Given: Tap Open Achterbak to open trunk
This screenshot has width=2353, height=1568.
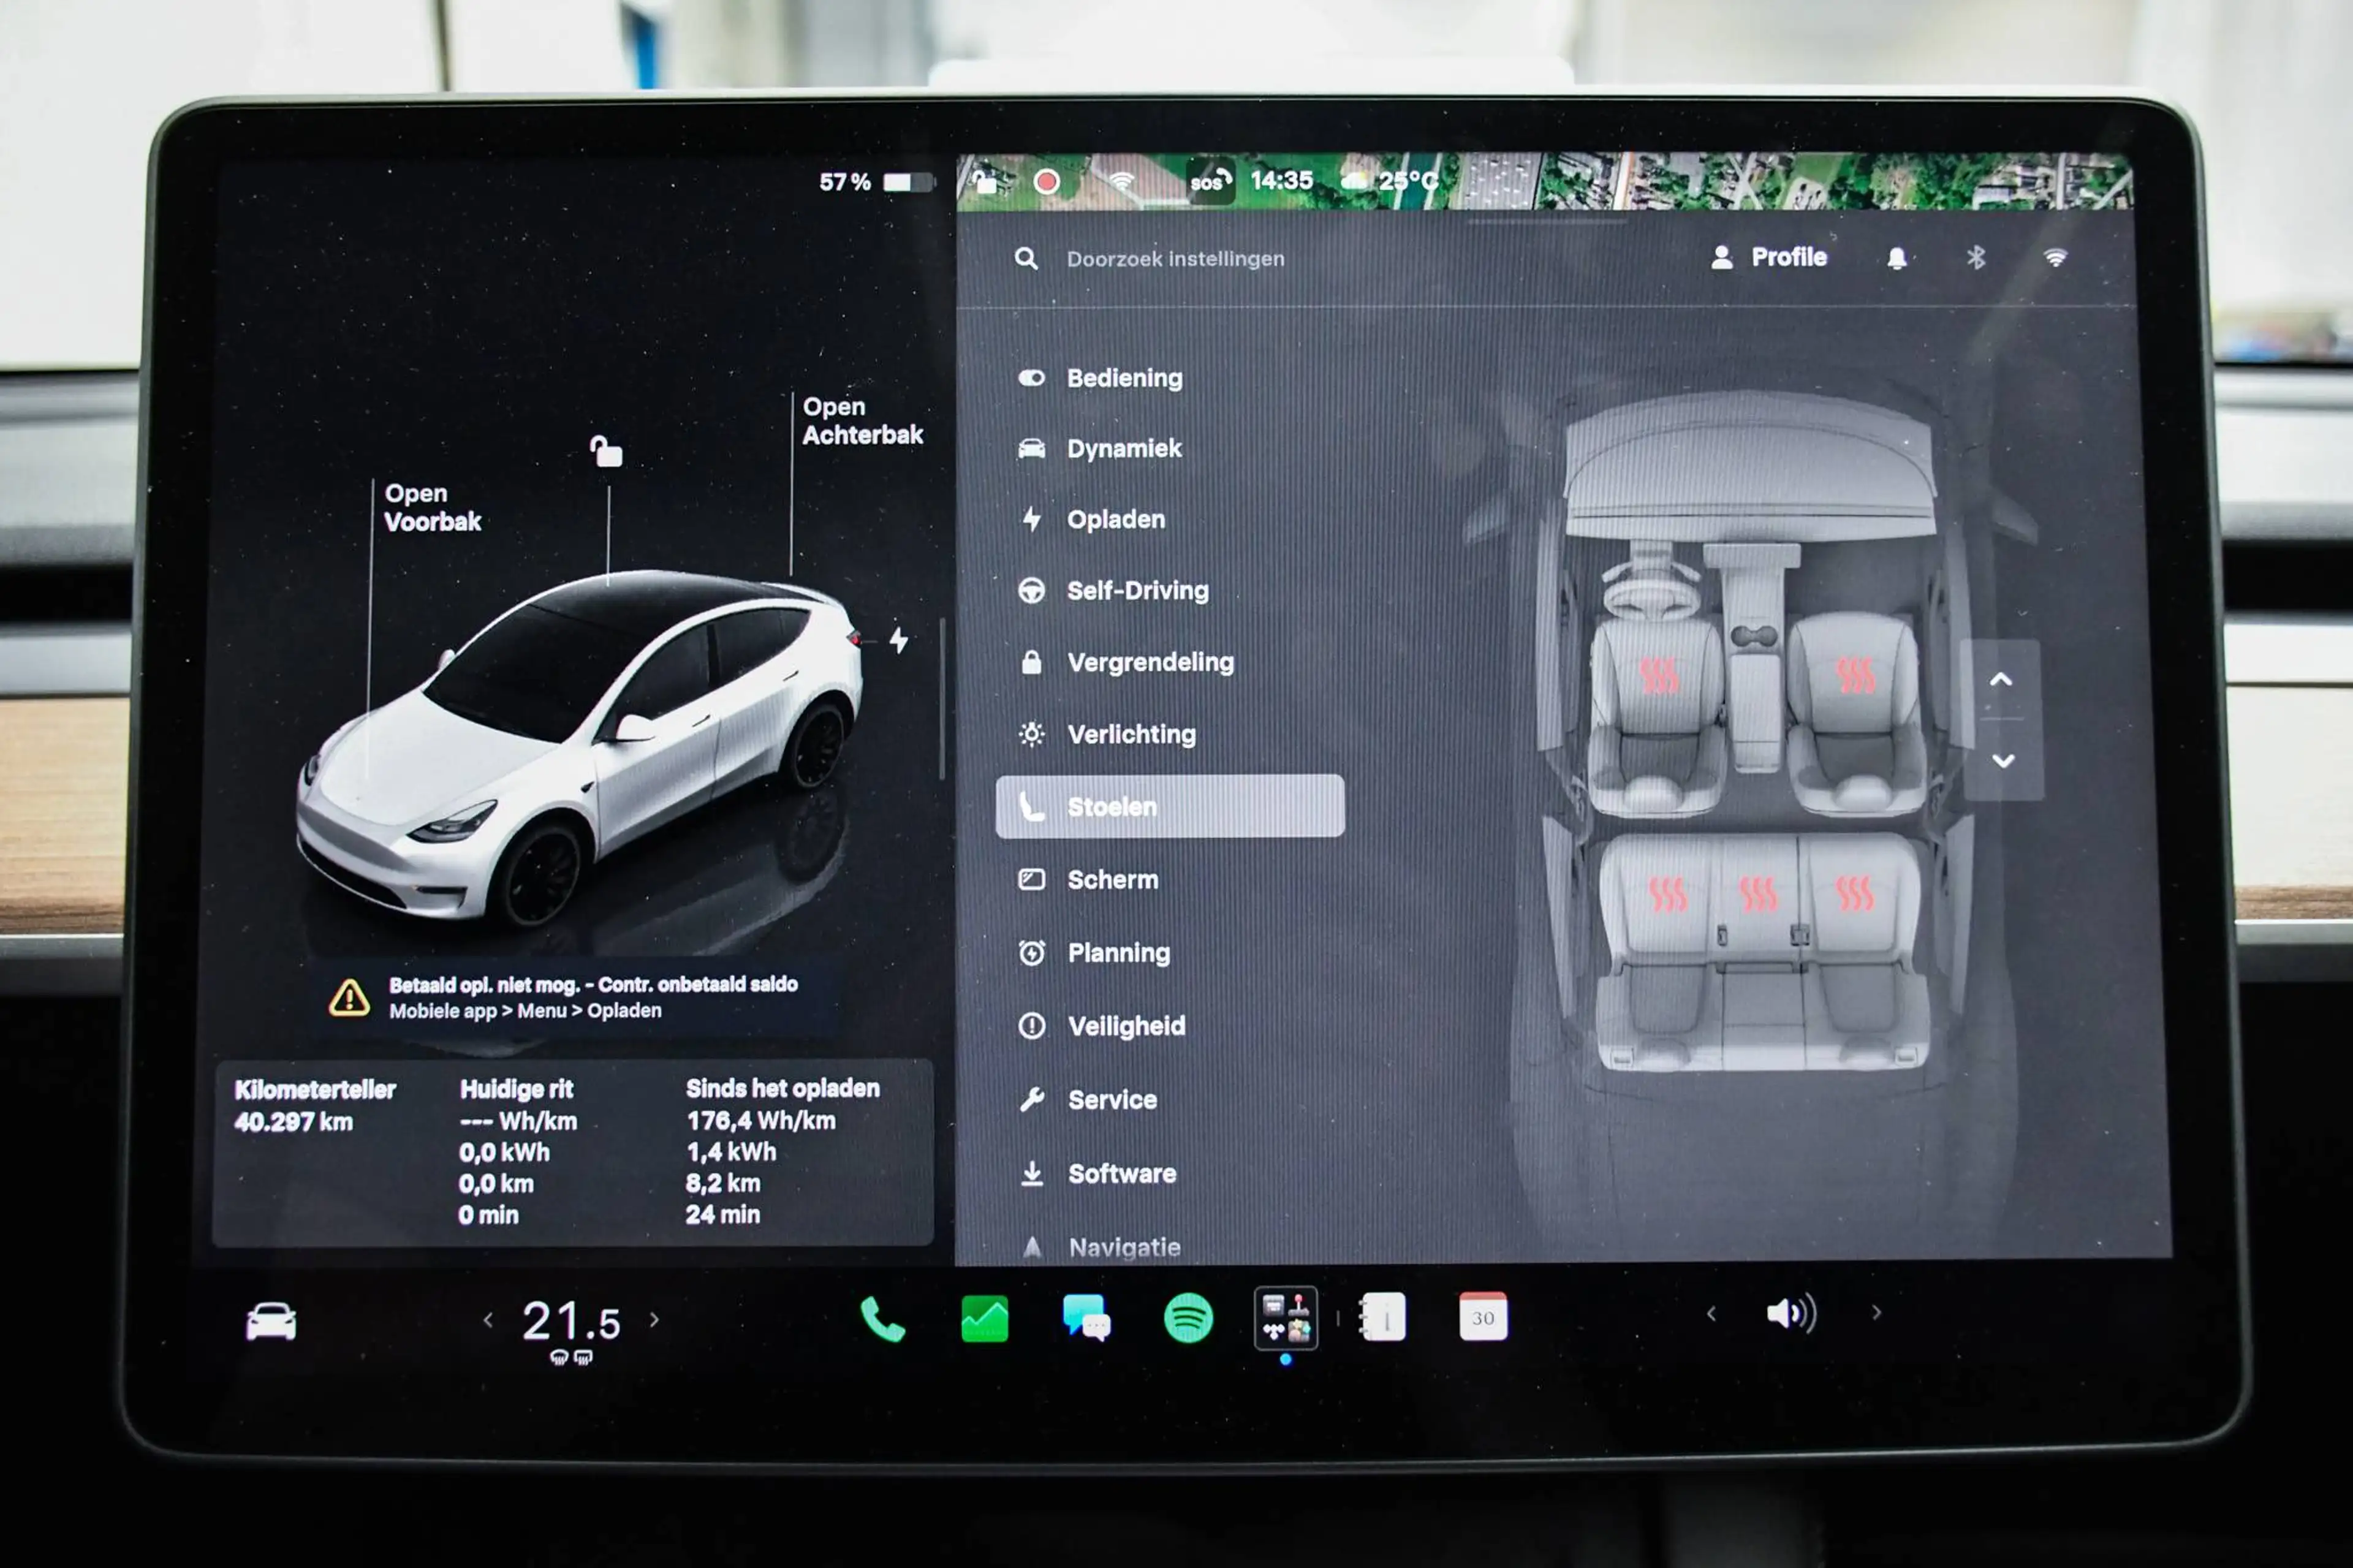Looking at the screenshot, I should [x=862, y=420].
